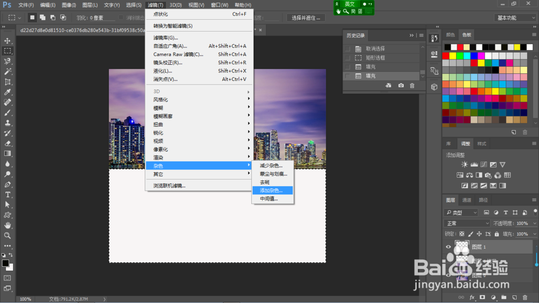Viewport: 539px width, 303px height.
Task: Click the foreground color box
Action: click(5, 263)
